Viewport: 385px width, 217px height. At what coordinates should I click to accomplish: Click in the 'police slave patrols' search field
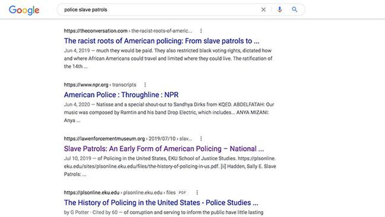tap(159, 9)
